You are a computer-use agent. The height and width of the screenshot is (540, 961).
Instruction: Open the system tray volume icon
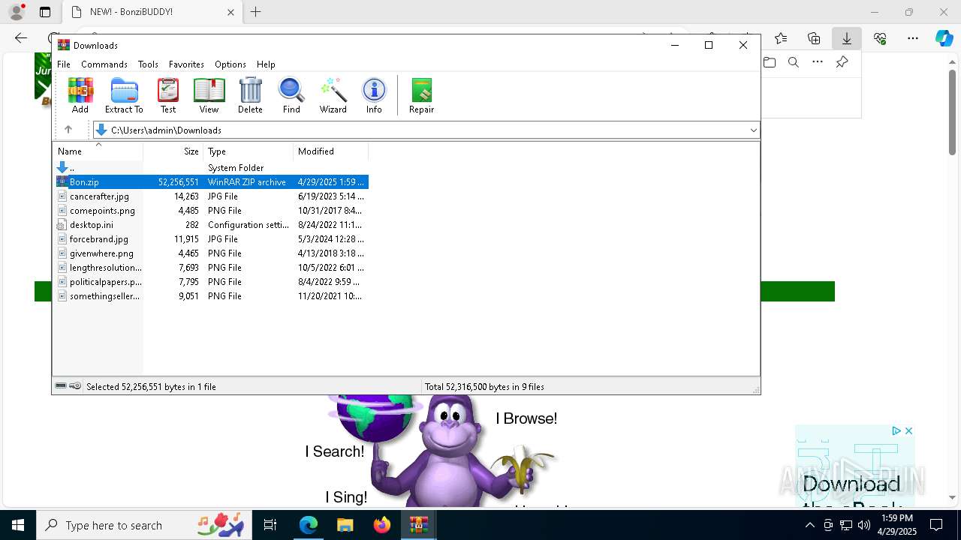click(x=863, y=525)
